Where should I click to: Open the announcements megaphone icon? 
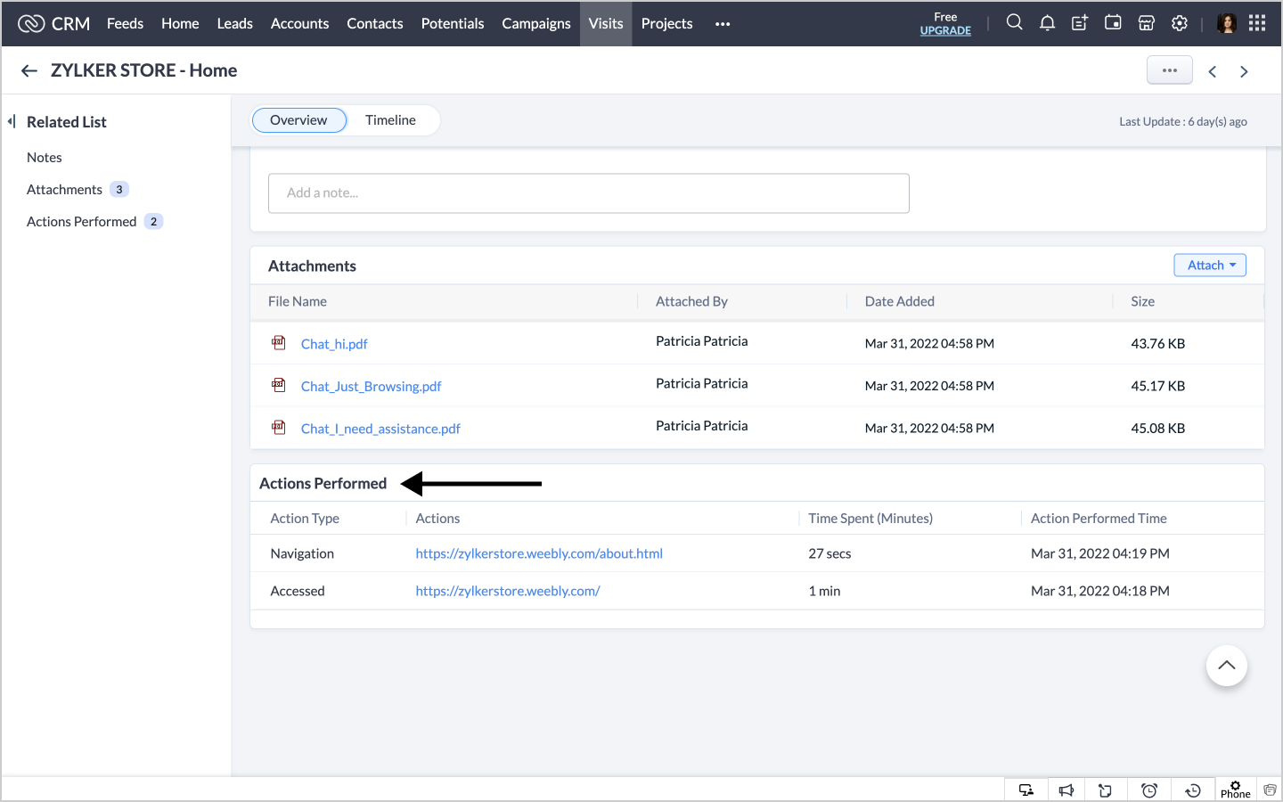[1066, 790]
